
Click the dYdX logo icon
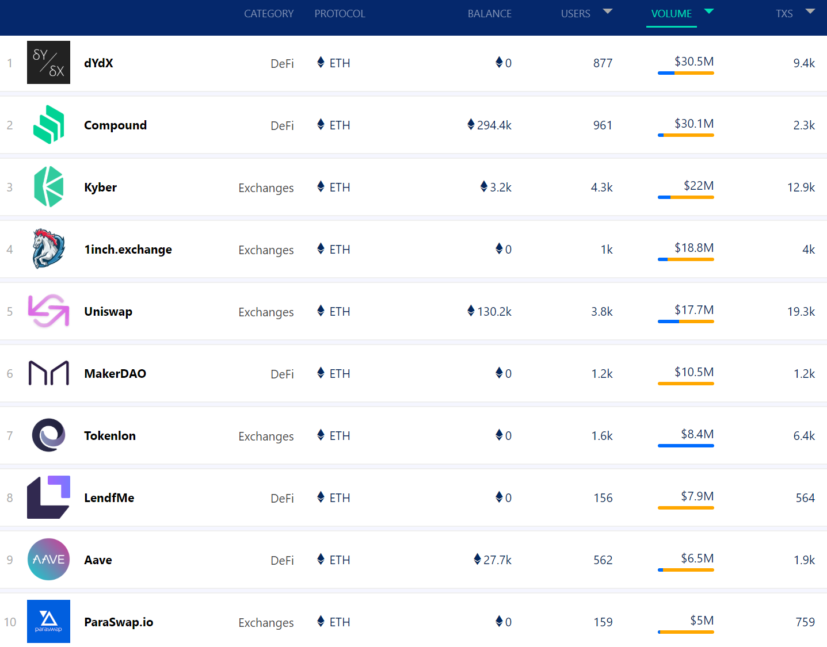pyautogui.click(x=48, y=62)
